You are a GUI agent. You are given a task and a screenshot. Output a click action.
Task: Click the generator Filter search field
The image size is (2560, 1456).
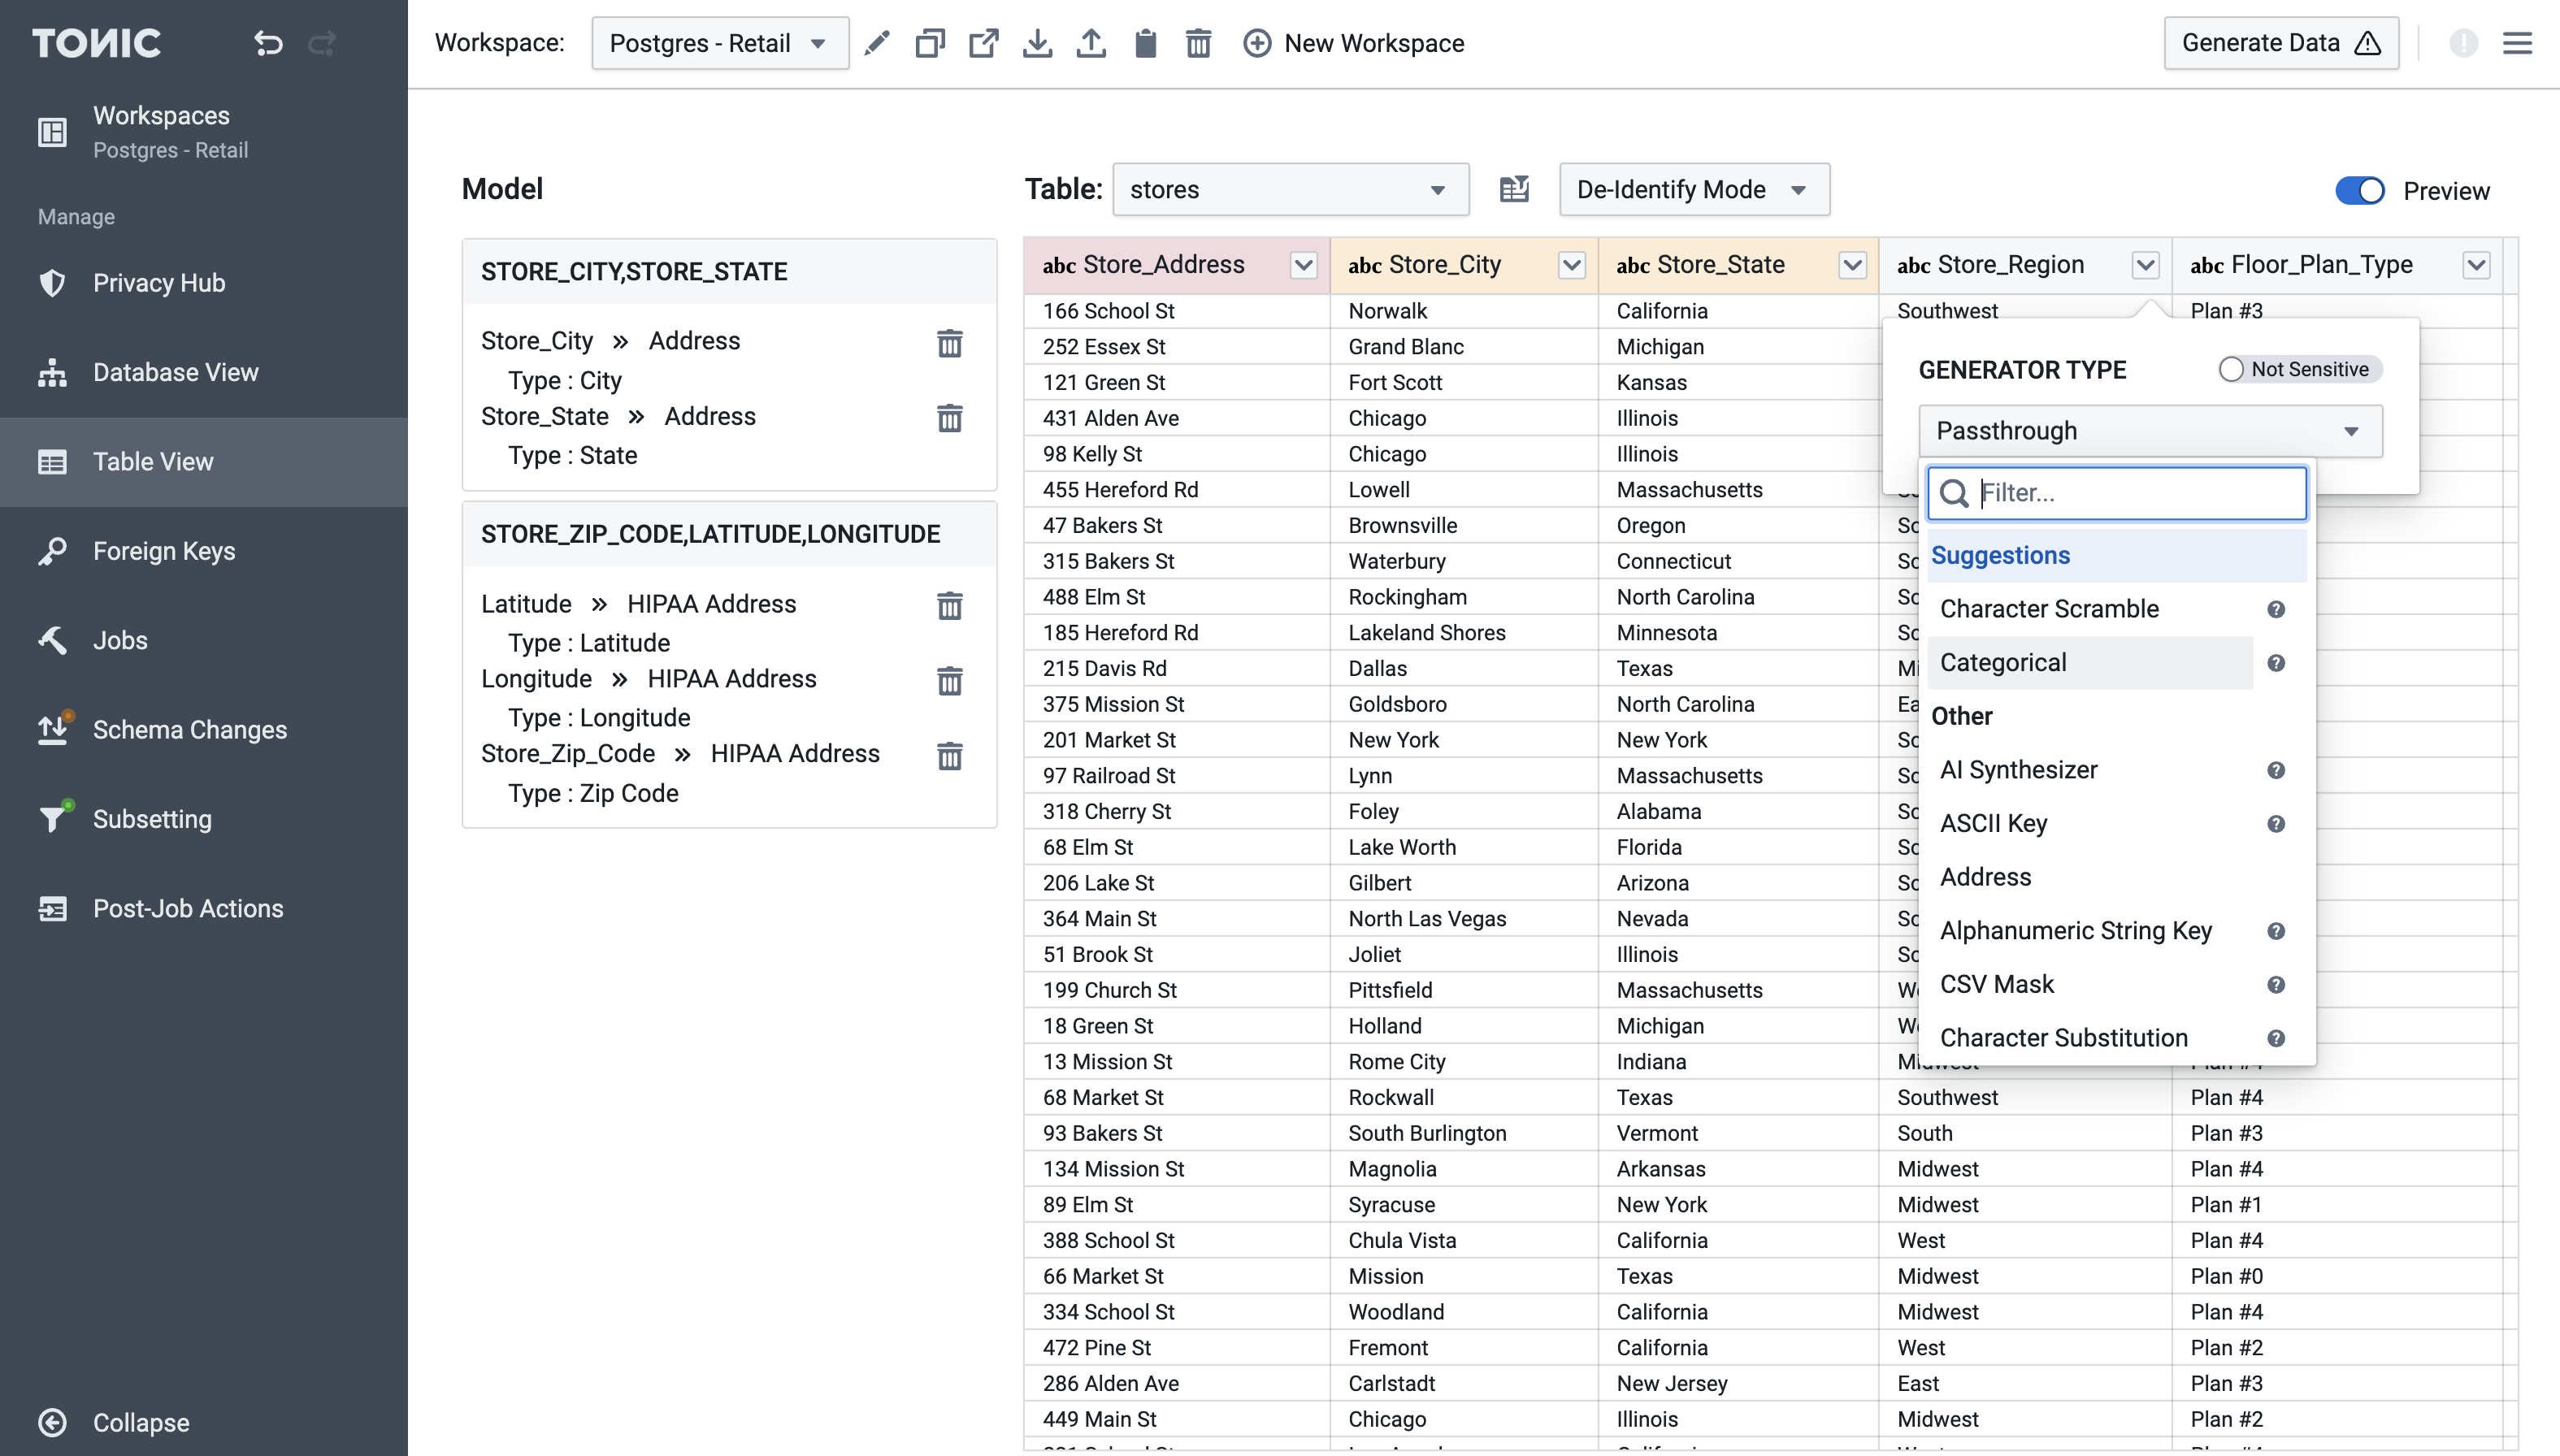click(x=2117, y=493)
